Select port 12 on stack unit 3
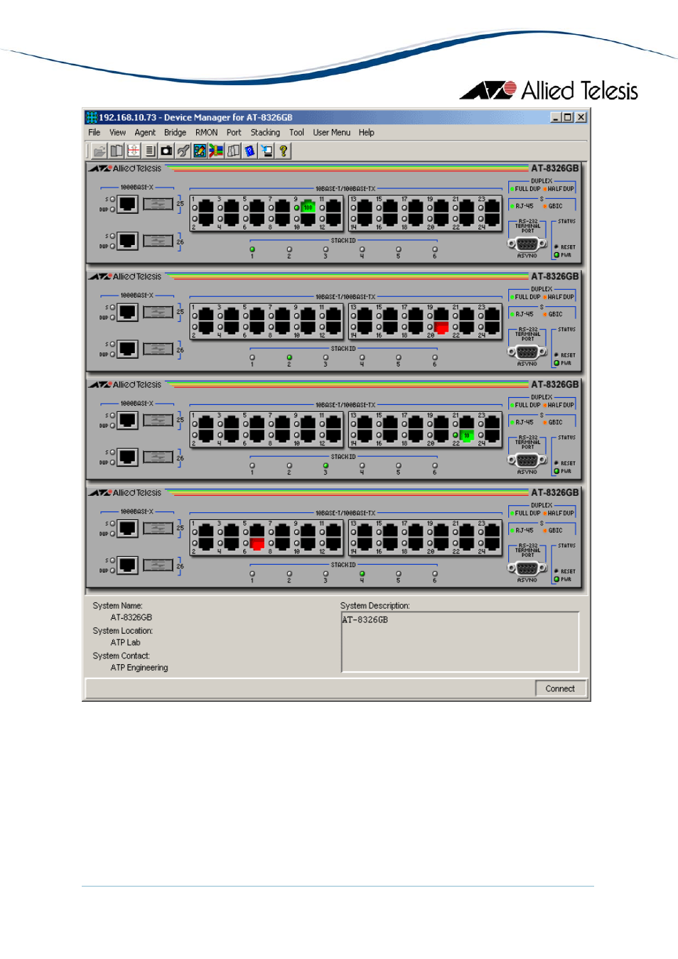This screenshot has width=678, height=959. pyautogui.click(x=333, y=436)
